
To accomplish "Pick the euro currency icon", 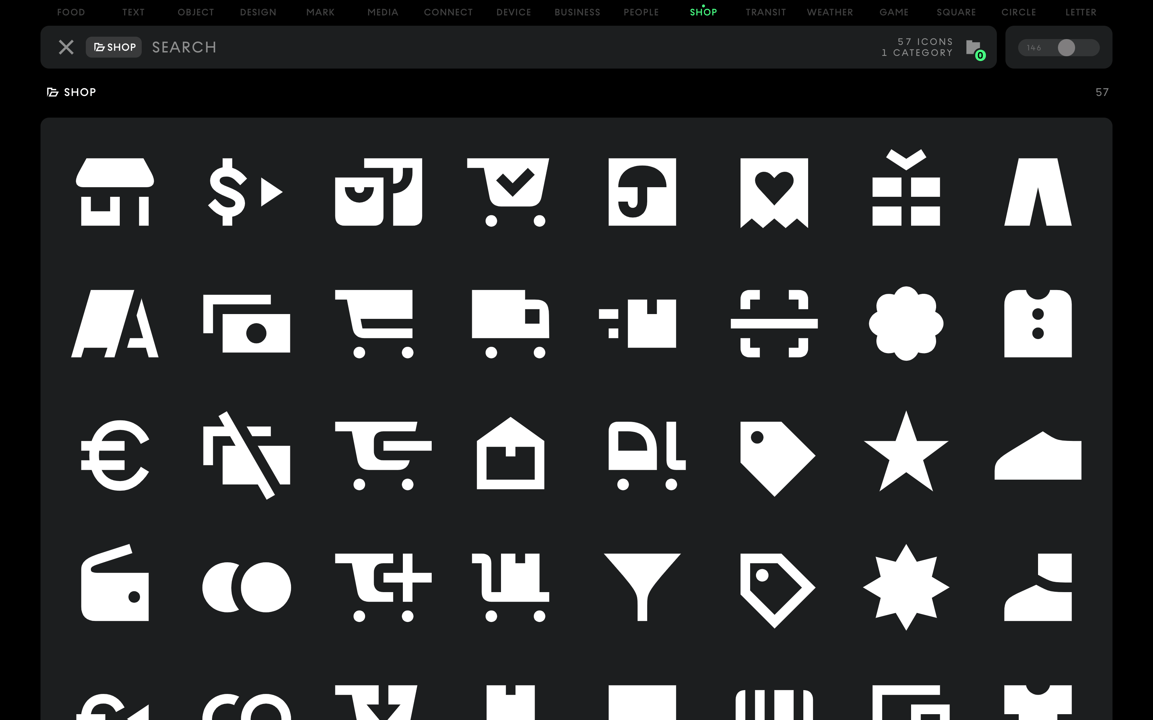I will pos(115,455).
